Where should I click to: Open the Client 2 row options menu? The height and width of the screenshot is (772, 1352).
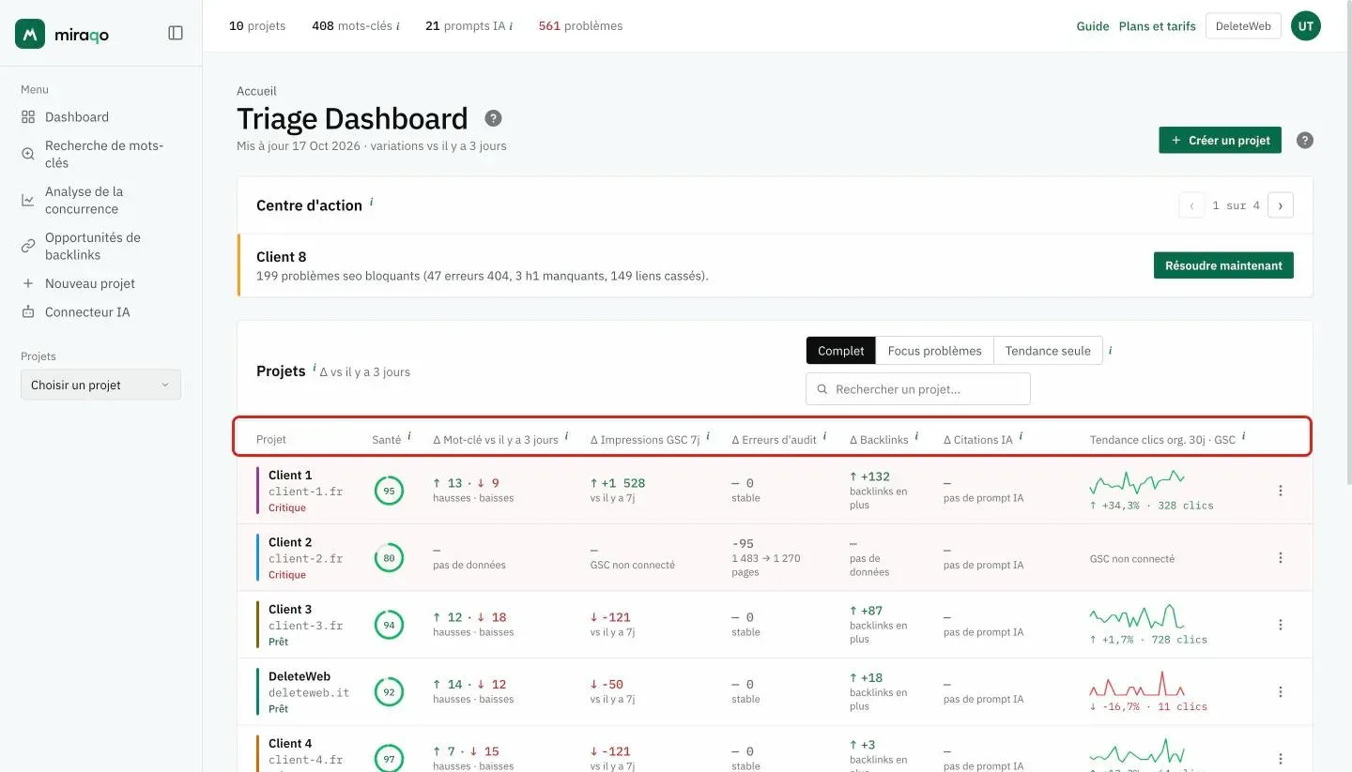[x=1281, y=558]
